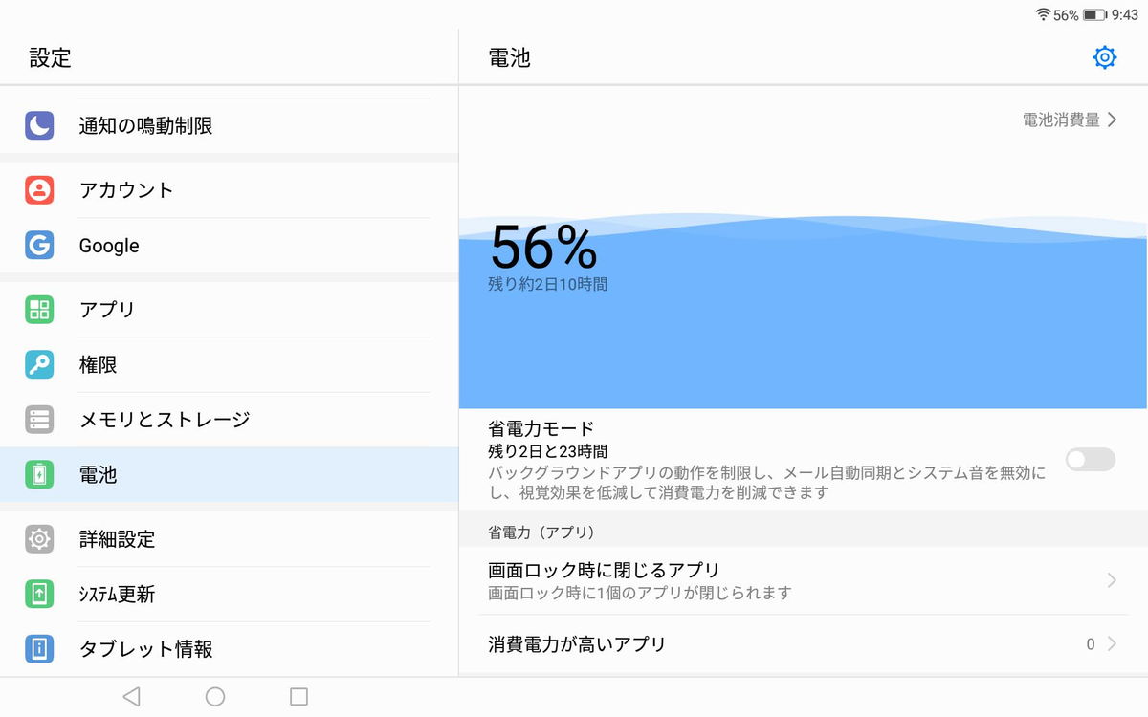
Task: Tap the Android back navigation button
Action: (x=132, y=697)
